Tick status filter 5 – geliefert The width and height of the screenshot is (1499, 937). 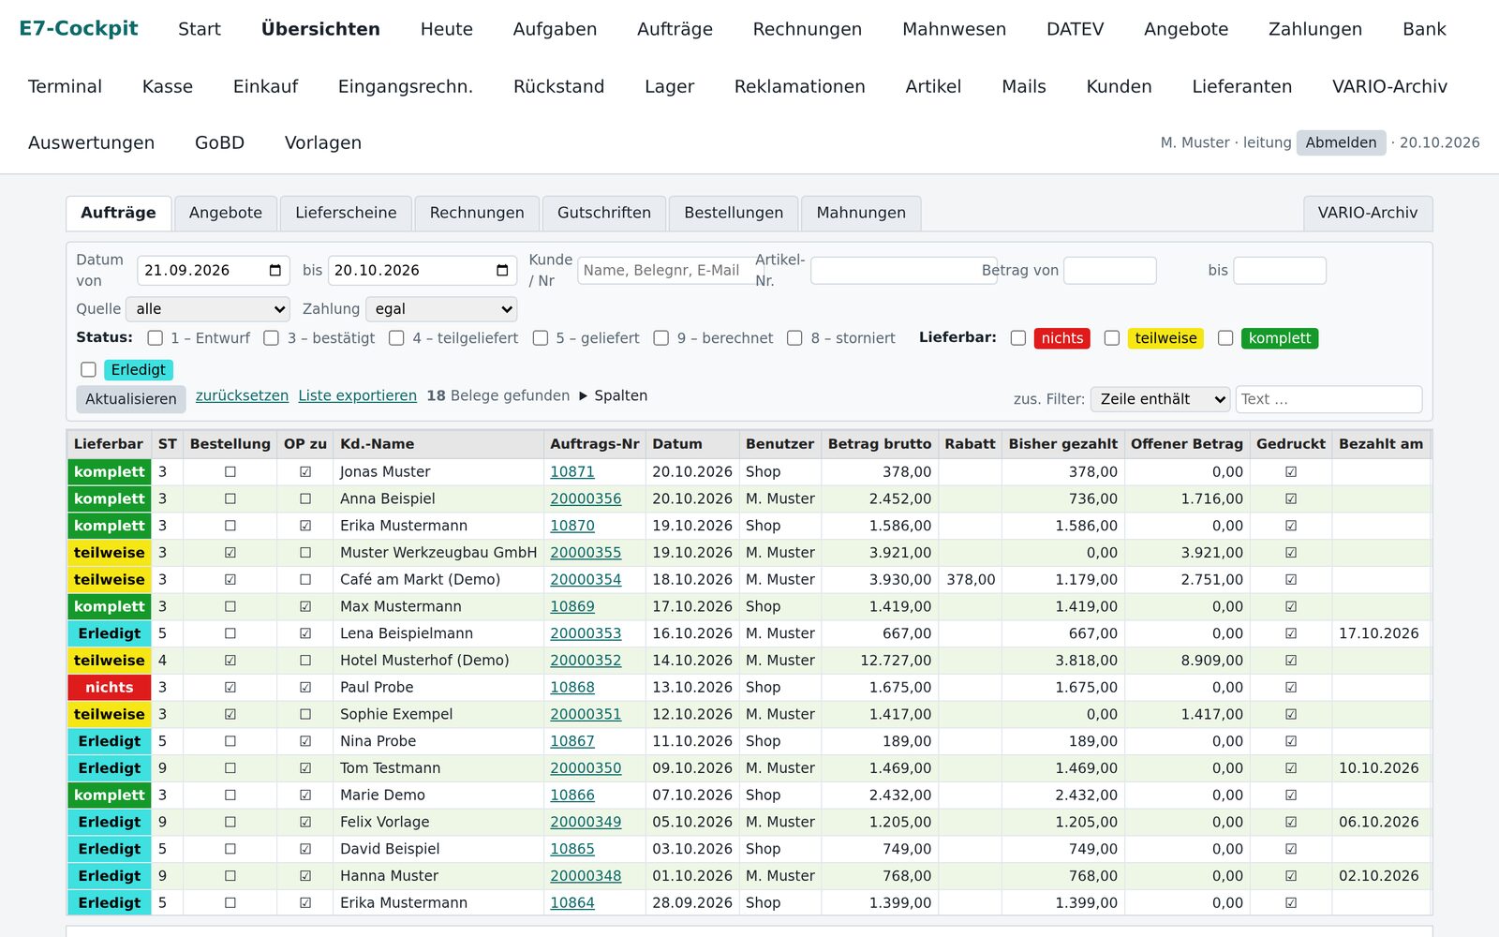click(x=541, y=338)
